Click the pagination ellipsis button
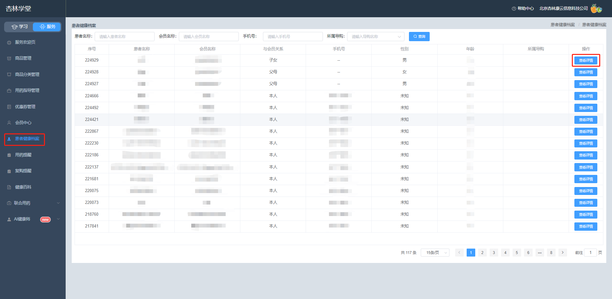 click(540, 252)
